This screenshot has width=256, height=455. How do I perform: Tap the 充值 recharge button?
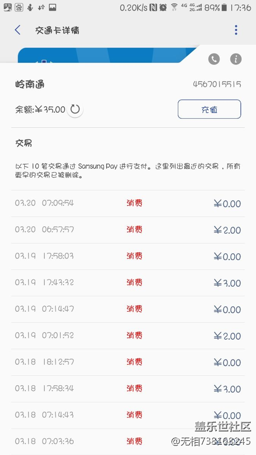coord(209,110)
